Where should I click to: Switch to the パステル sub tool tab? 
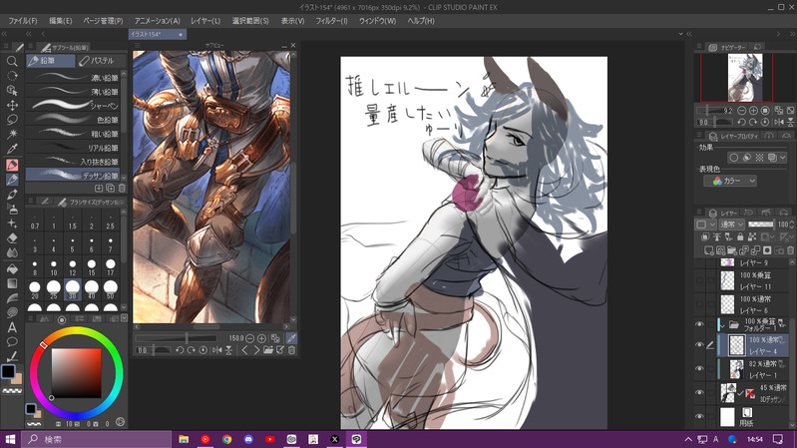[101, 61]
